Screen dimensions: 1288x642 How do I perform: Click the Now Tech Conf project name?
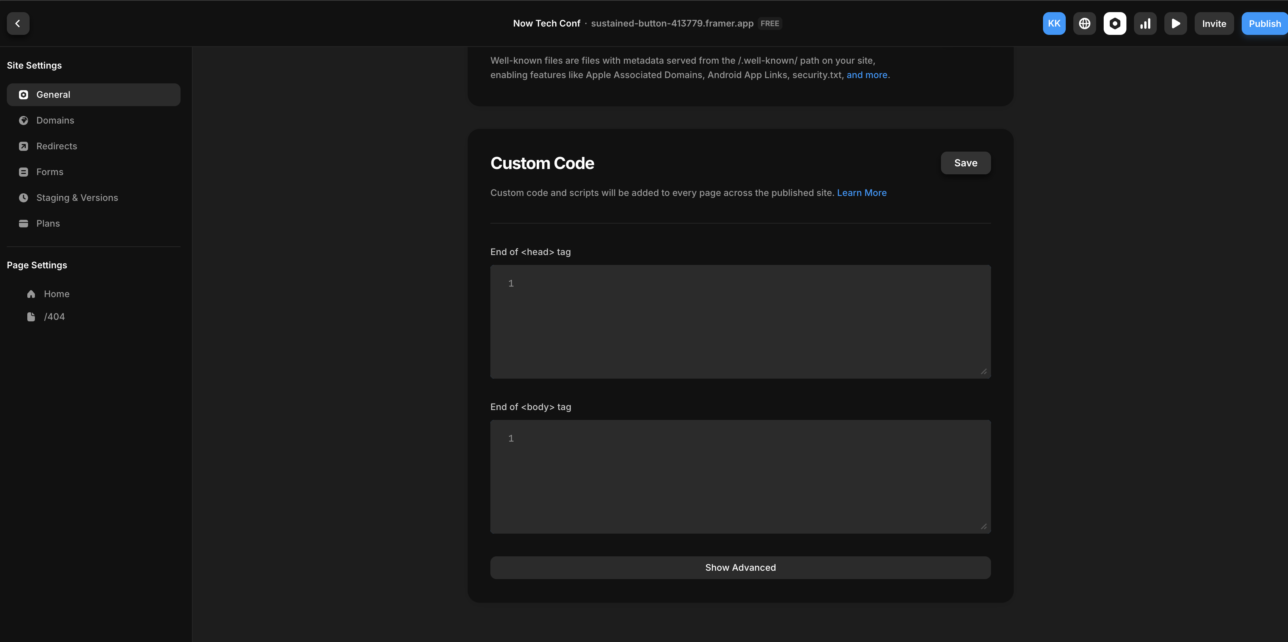pos(547,23)
